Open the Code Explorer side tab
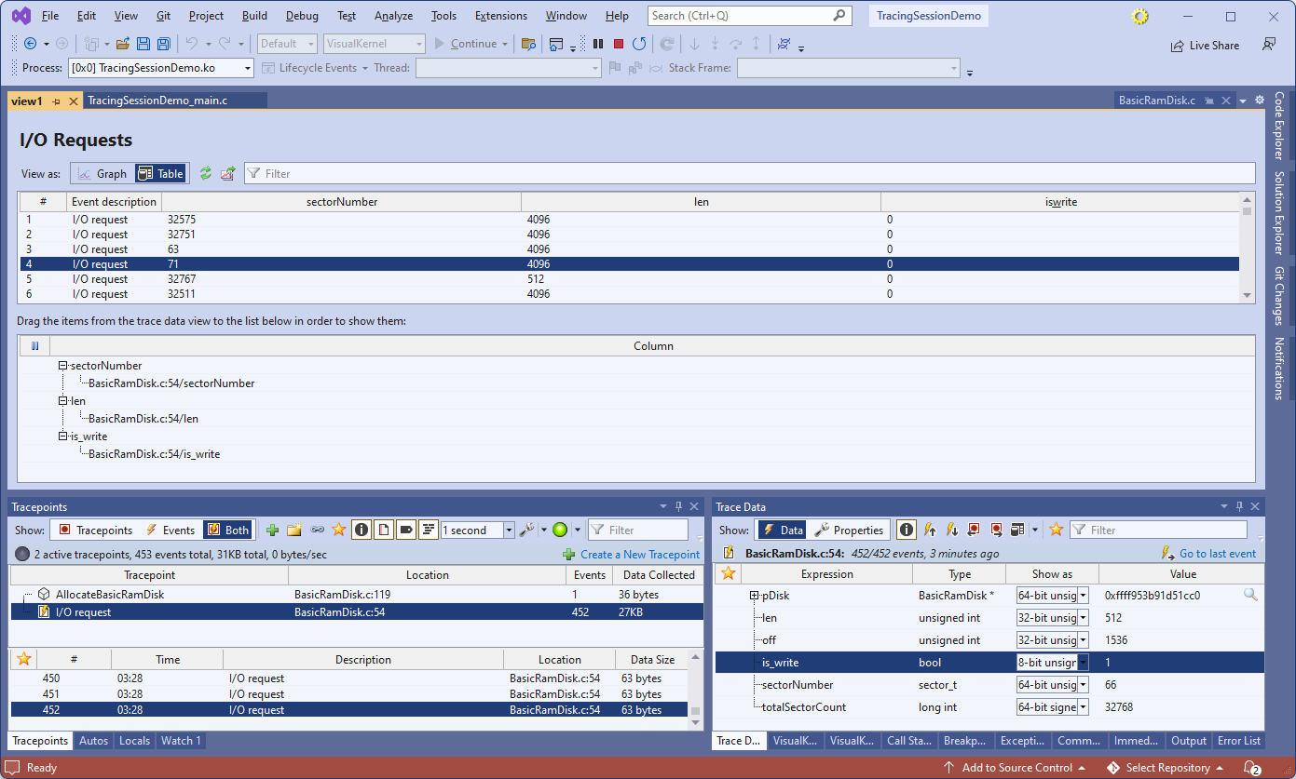 click(1279, 126)
